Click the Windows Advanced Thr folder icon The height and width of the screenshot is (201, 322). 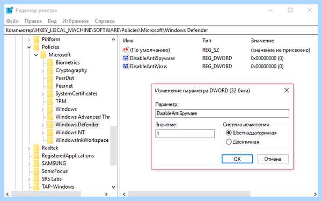[50, 117]
